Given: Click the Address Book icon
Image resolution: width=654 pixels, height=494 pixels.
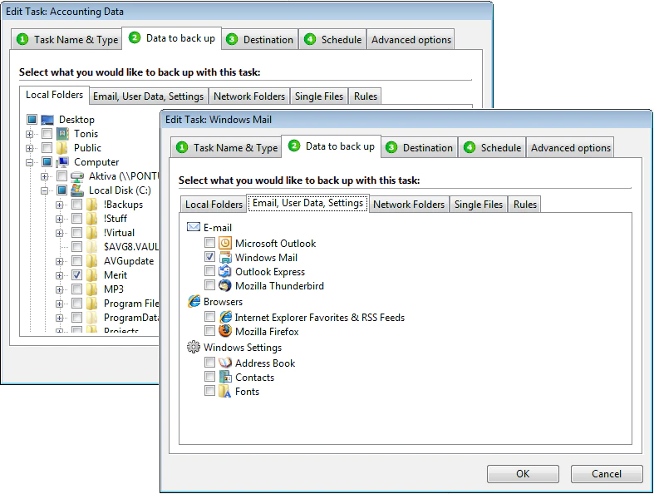Looking at the screenshot, I should point(225,363).
